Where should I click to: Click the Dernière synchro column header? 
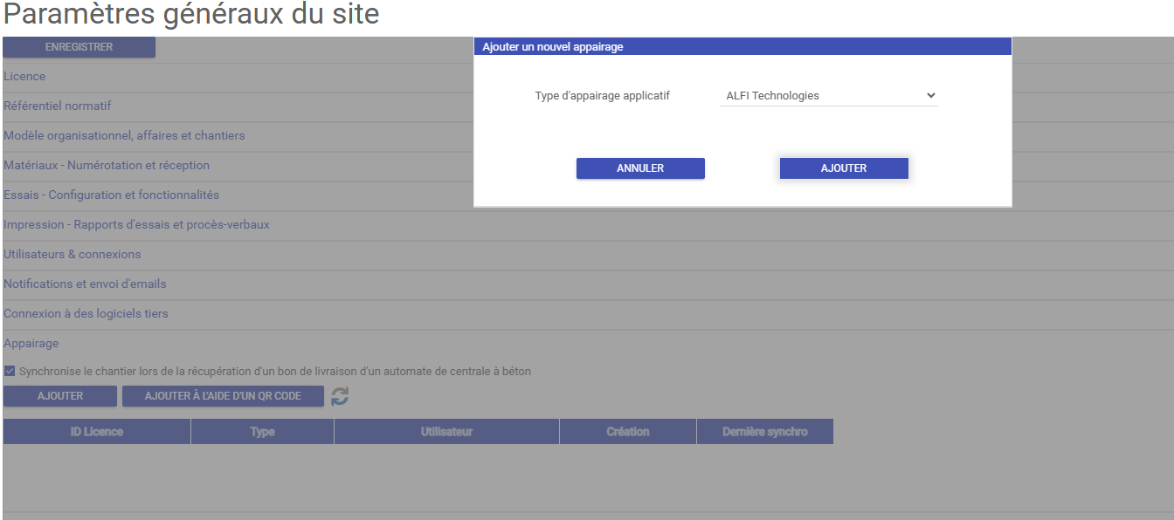(x=764, y=432)
